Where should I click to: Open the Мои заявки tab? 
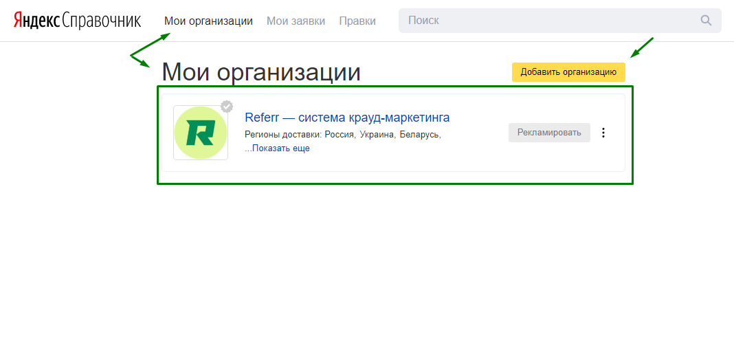(x=296, y=21)
